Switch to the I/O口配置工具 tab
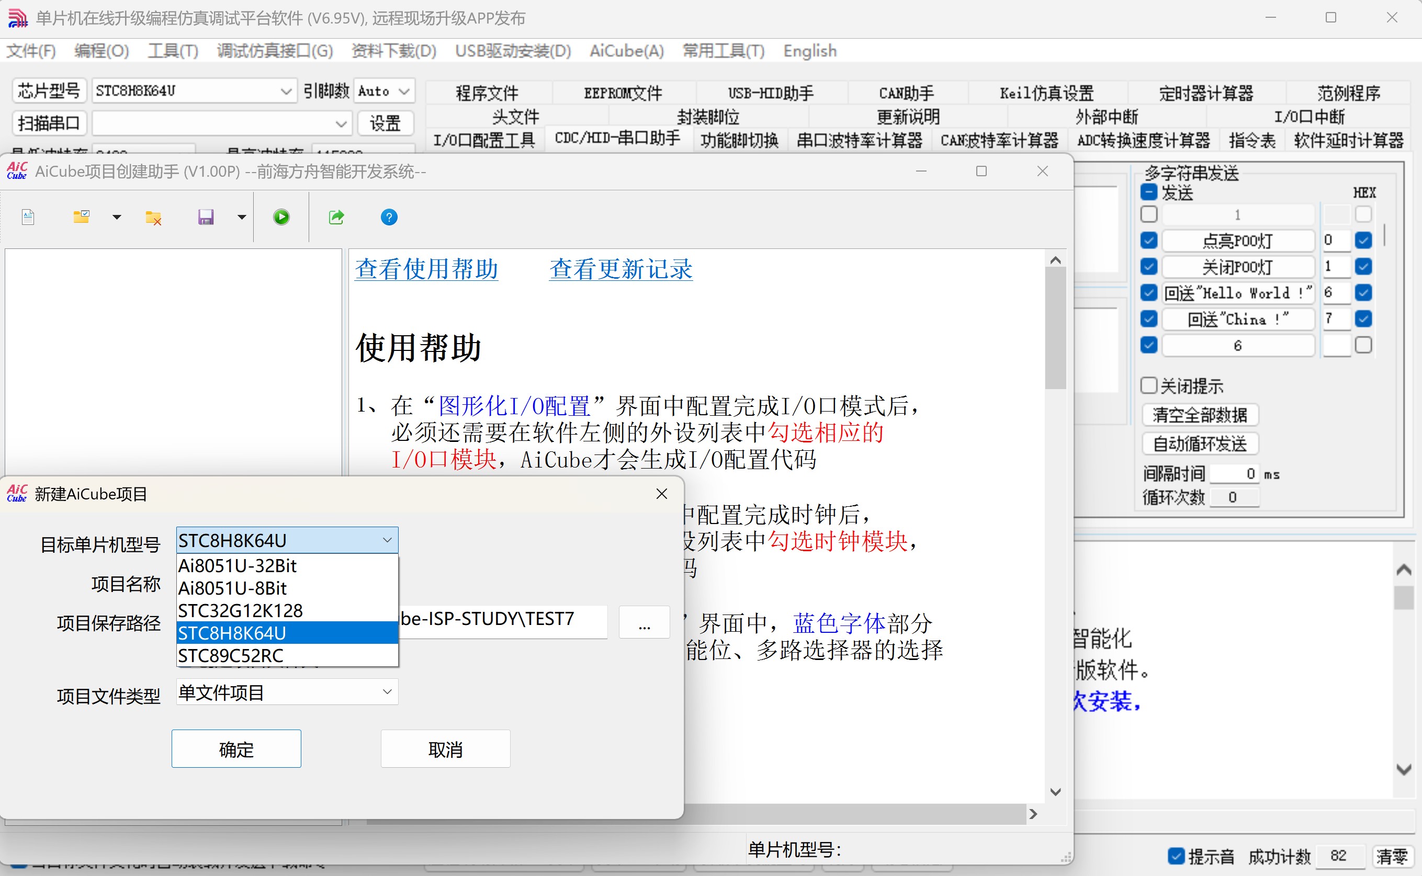 (484, 140)
